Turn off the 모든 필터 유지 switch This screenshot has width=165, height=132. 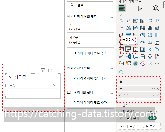tap(152, 118)
